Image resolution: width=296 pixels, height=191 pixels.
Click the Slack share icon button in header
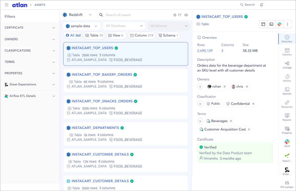pyautogui.click(x=279, y=24)
